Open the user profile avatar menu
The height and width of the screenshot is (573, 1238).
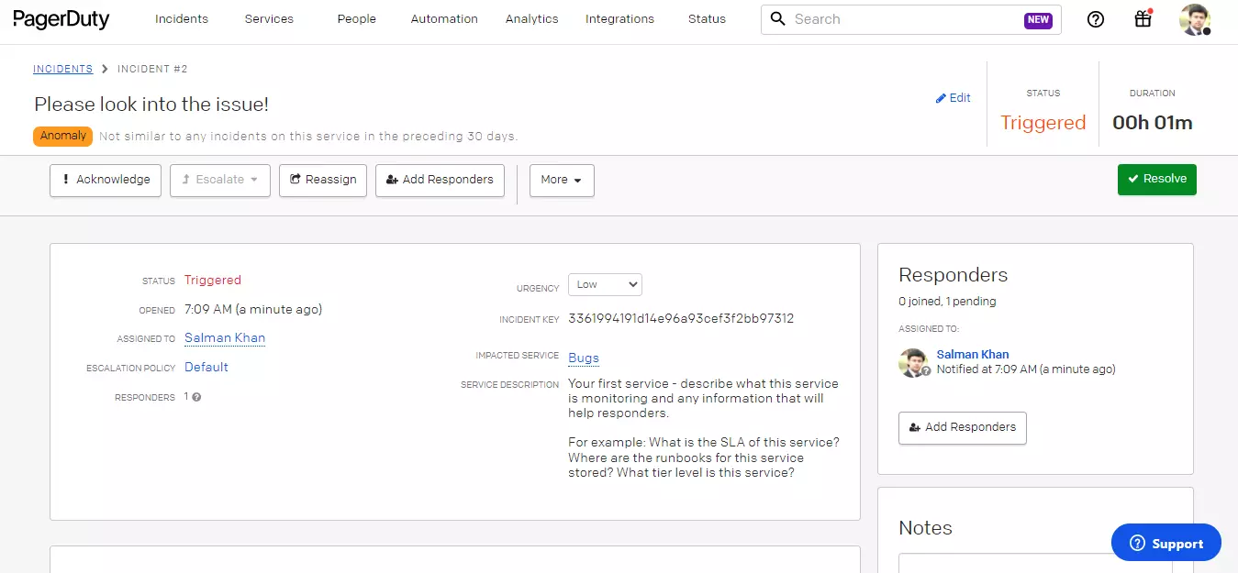1194,19
